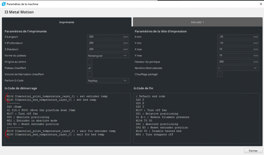The height and width of the screenshot is (155, 264).
Task: Click the Y max input field
Action: 238,55
